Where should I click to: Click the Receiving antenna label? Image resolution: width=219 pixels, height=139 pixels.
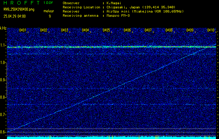click(80, 16)
